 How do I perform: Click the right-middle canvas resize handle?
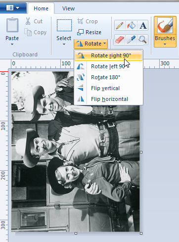pyautogui.click(x=141, y=152)
